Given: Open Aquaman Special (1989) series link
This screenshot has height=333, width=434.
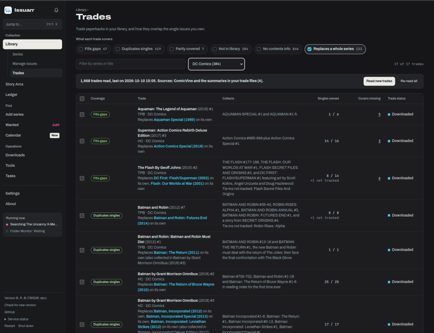Looking at the screenshot, I should click(x=174, y=120).
